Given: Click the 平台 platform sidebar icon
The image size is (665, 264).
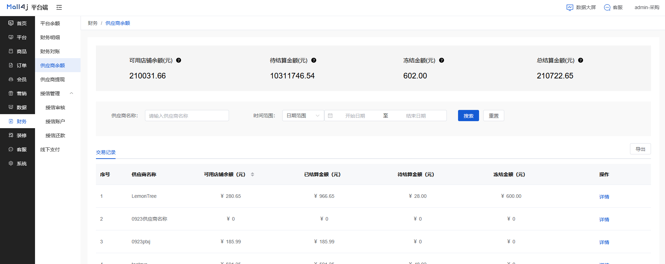Looking at the screenshot, I should [11, 37].
